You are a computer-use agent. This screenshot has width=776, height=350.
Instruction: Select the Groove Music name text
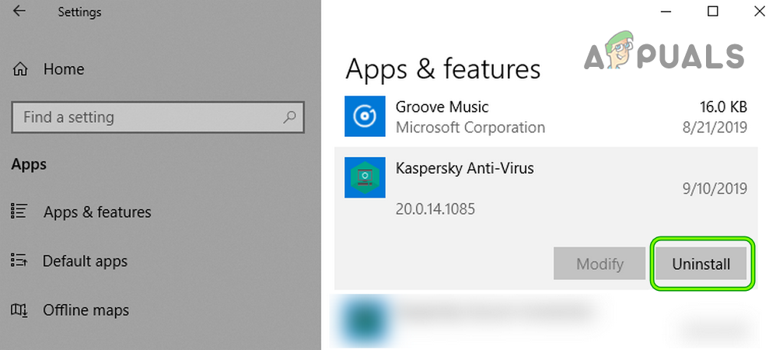pyautogui.click(x=442, y=107)
